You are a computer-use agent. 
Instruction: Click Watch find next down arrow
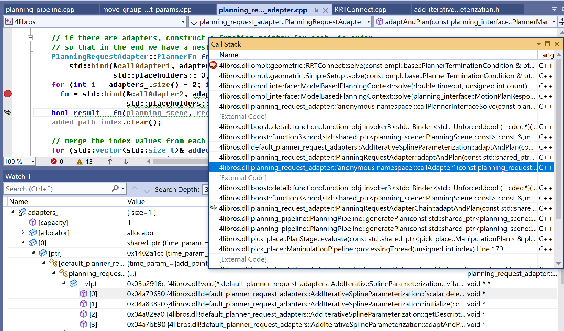pos(147,189)
